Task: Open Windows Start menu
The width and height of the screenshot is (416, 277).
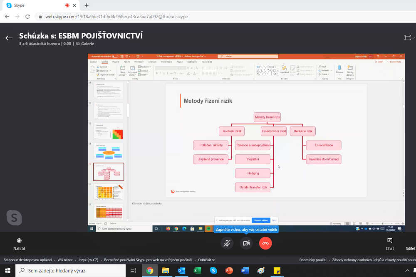Action: point(7,271)
